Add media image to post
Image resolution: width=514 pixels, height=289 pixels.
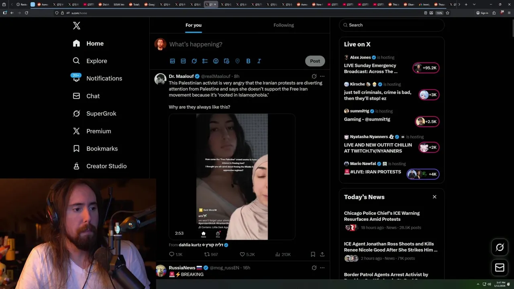pos(172,61)
